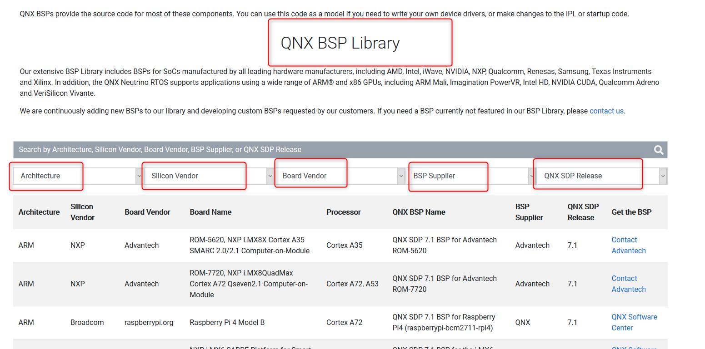Click the Processor column header
The width and height of the screenshot is (705, 349).
coord(344,212)
